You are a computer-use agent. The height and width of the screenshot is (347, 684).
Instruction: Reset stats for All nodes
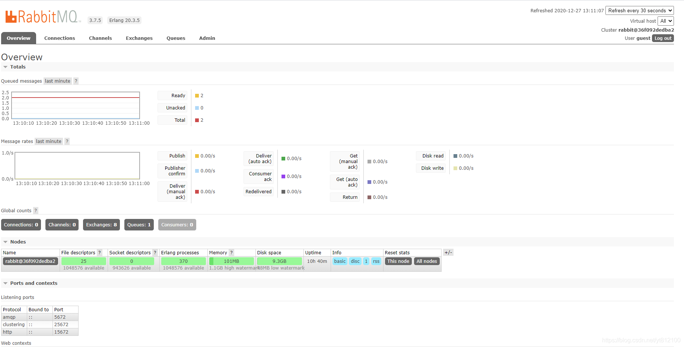click(x=427, y=261)
